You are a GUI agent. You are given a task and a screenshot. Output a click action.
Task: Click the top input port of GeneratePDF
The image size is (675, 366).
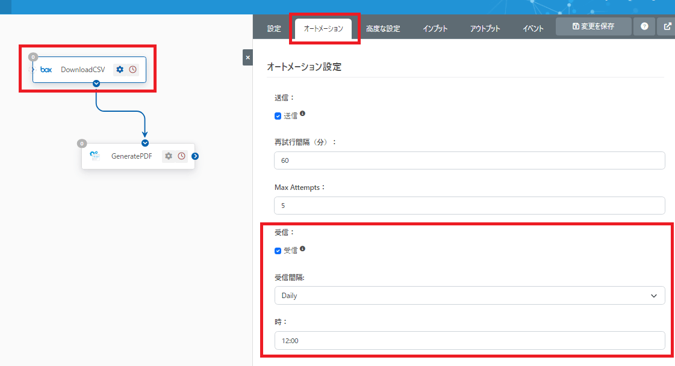[x=145, y=143]
